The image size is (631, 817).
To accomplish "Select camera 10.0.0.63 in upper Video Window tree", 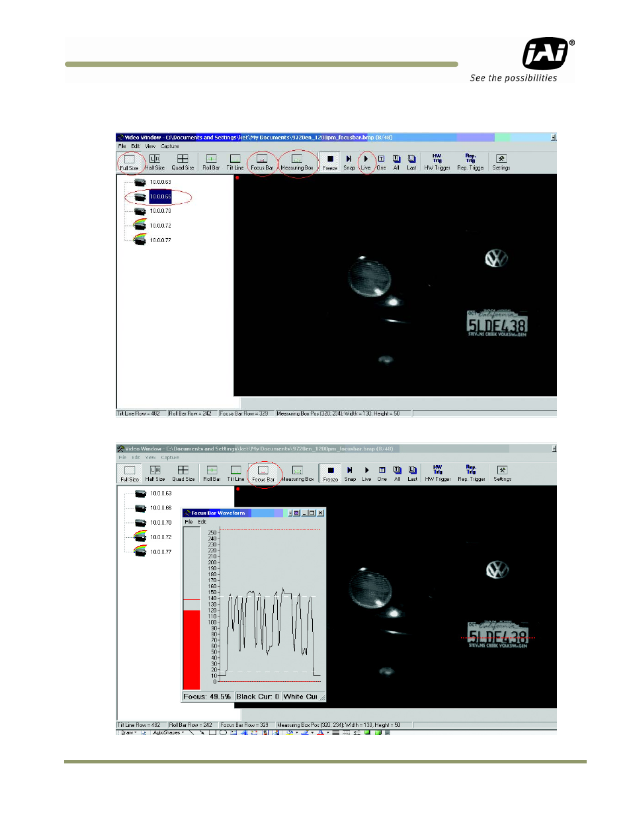I will tap(153, 182).
